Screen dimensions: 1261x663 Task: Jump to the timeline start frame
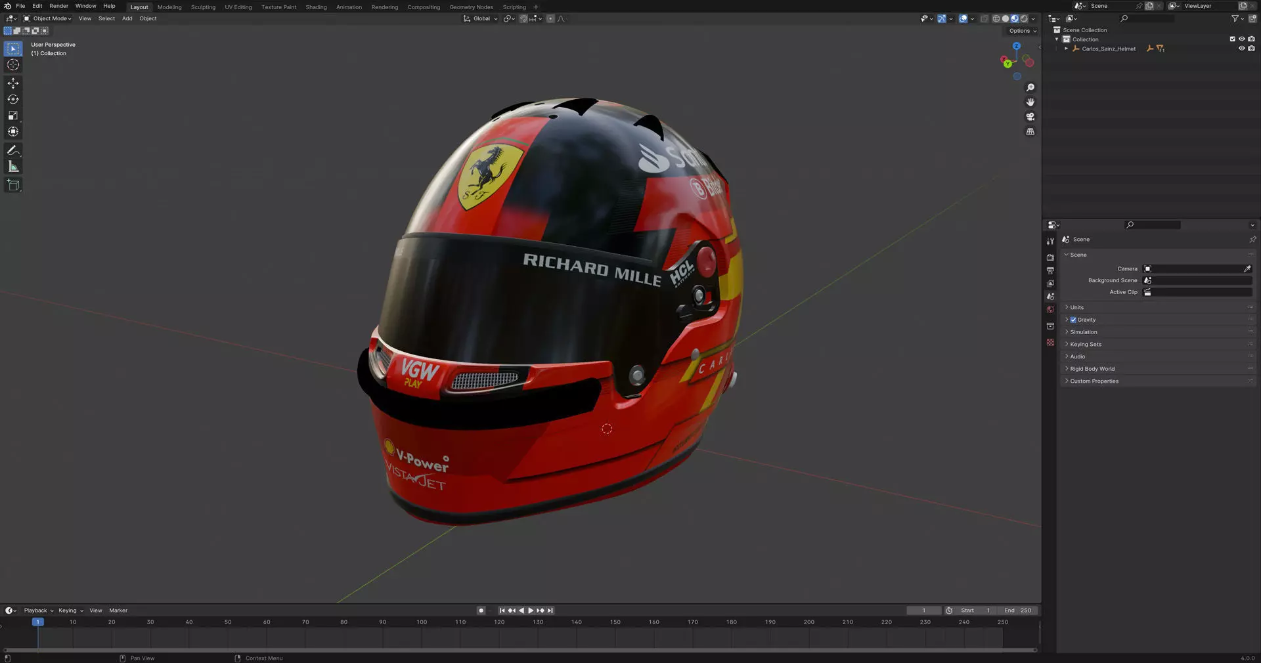coord(502,611)
